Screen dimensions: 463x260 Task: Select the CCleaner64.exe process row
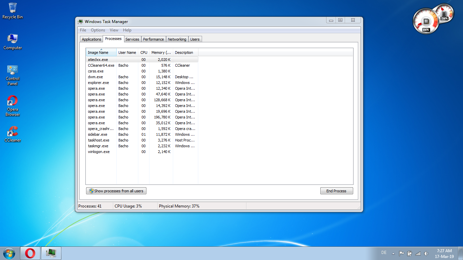pyautogui.click(x=101, y=65)
